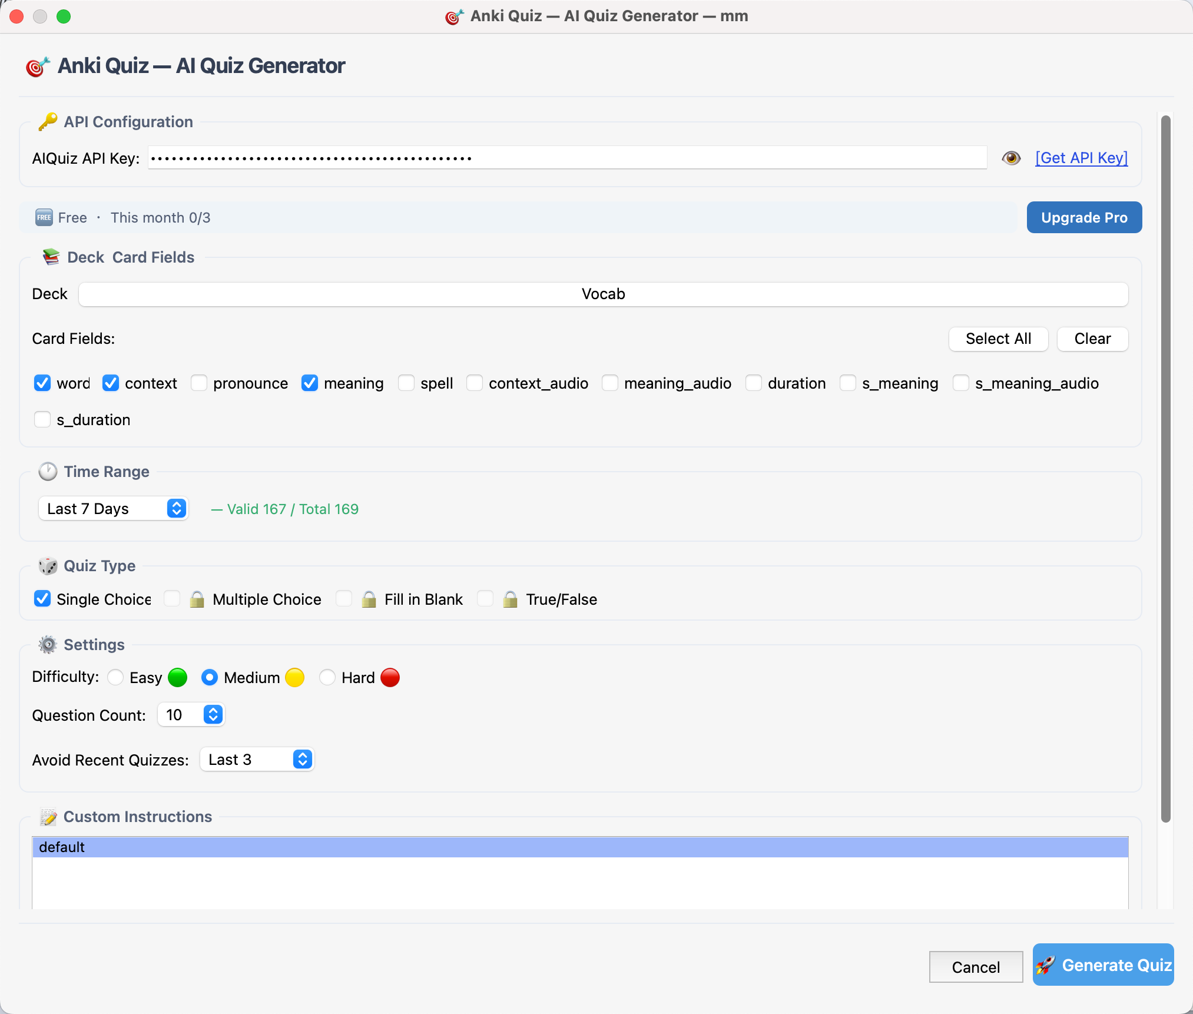Click the Generate Quiz button

coord(1103,965)
